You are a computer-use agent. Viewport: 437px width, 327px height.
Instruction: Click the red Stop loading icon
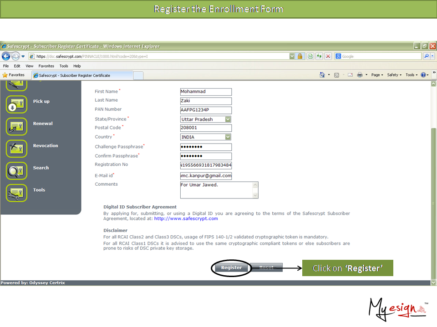328,56
